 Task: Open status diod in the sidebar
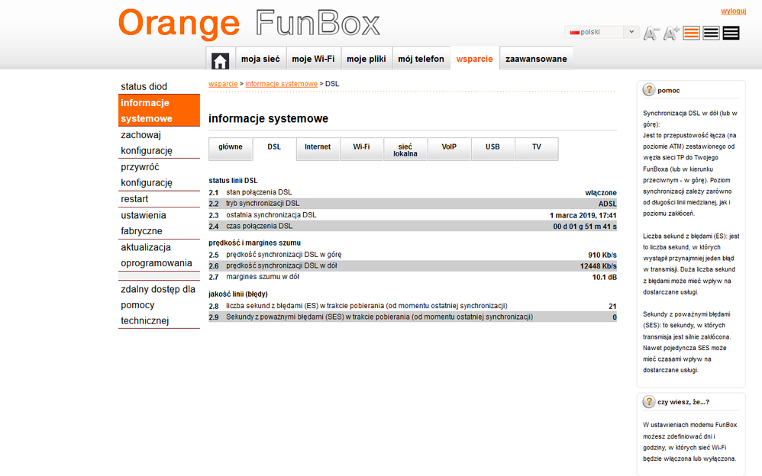coord(144,86)
